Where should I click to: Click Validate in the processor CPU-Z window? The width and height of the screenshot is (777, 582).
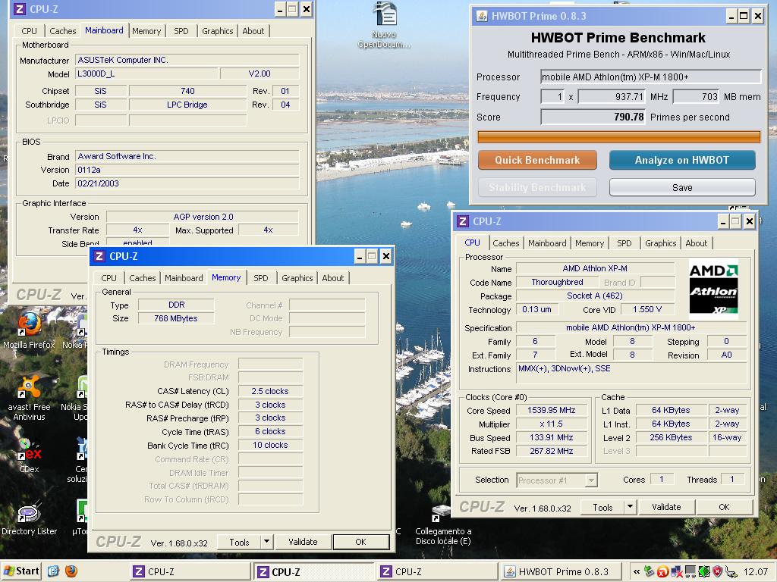[666, 507]
